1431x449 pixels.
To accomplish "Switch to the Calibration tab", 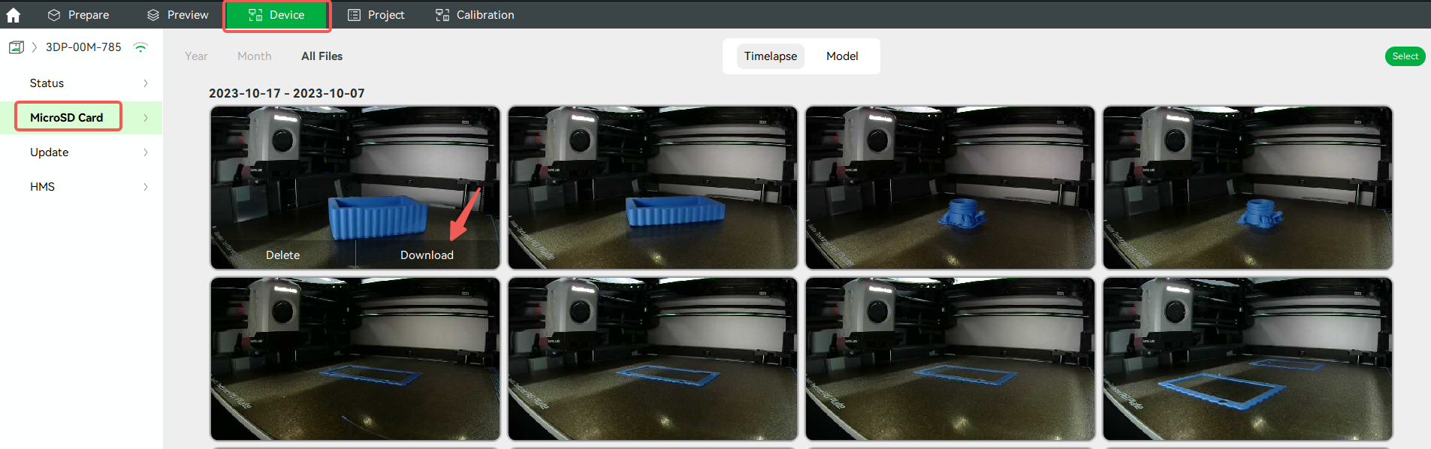I will point(475,15).
